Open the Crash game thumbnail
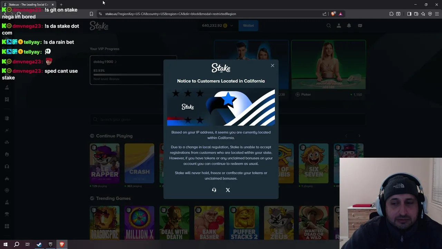 coord(140,163)
